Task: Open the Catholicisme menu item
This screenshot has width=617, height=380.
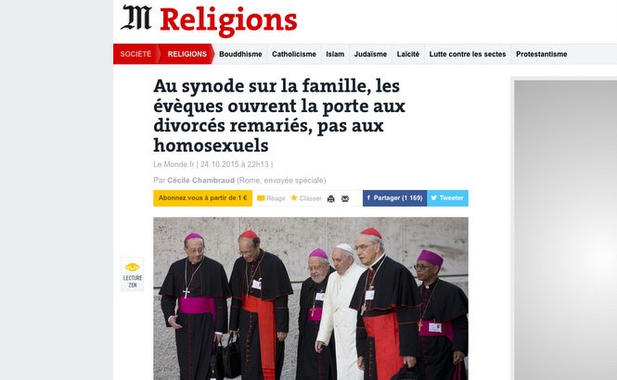Action: [x=294, y=55]
